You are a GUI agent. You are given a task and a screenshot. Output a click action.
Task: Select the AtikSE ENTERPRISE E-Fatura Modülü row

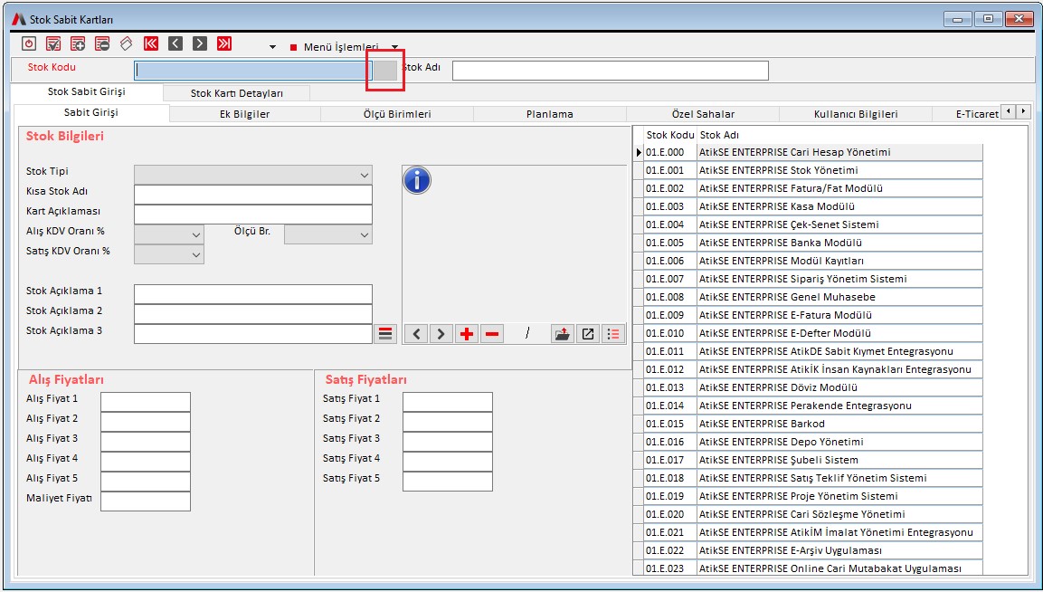[x=813, y=315]
